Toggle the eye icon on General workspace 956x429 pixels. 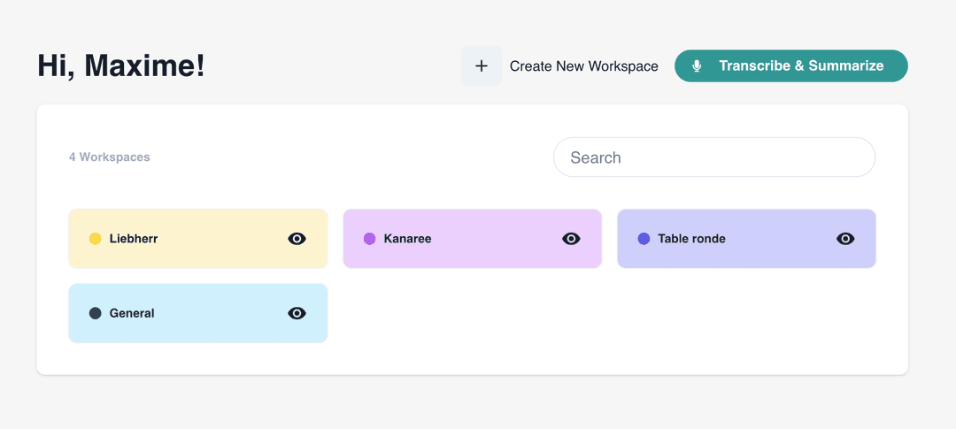click(x=297, y=313)
